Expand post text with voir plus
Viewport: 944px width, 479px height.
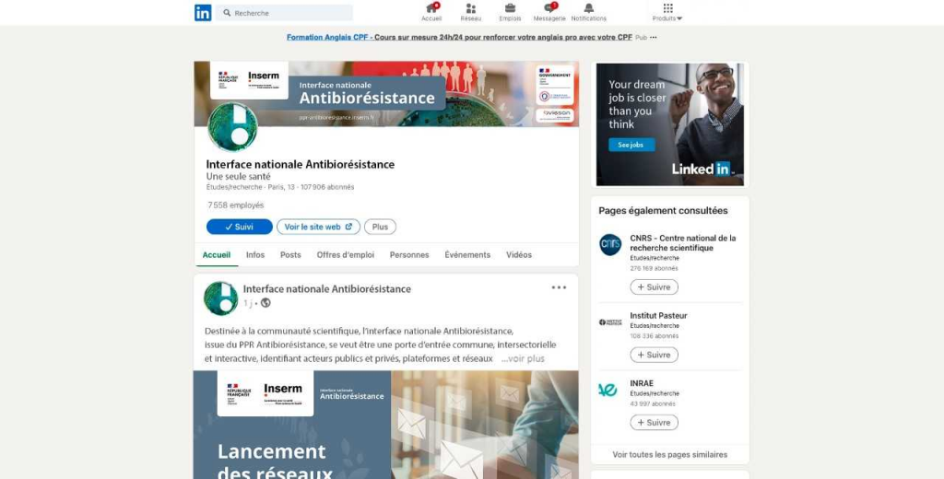tap(523, 358)
